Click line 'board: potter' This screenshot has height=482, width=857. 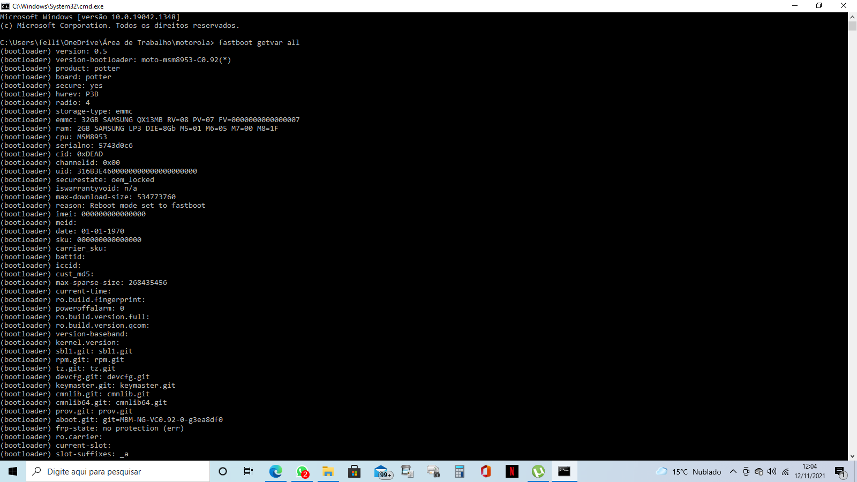point(56,77)
